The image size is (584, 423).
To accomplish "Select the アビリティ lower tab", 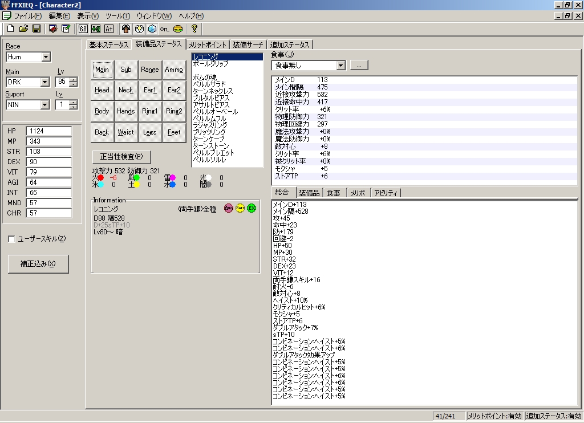I will click(x=386, y=193).
